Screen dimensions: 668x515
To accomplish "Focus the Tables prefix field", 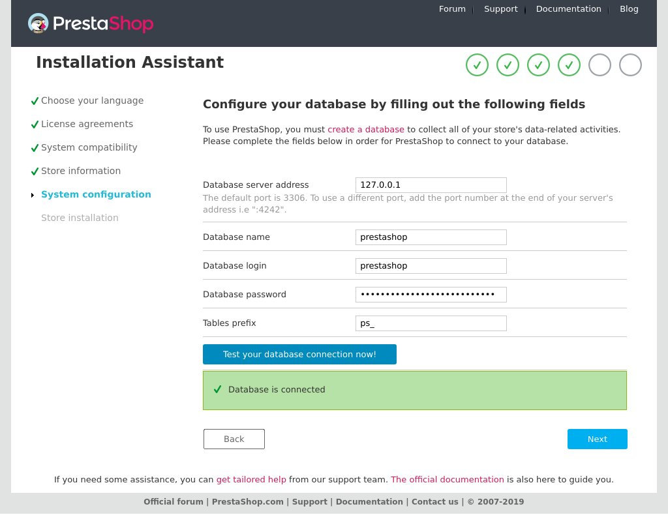I will pos(431,323).
